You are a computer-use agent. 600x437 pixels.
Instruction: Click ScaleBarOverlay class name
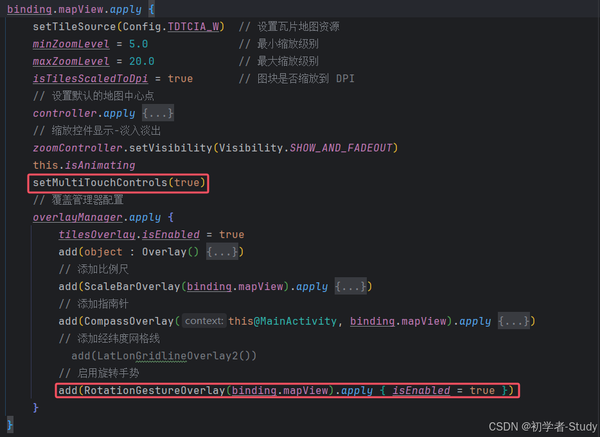(x=132, y=286)
